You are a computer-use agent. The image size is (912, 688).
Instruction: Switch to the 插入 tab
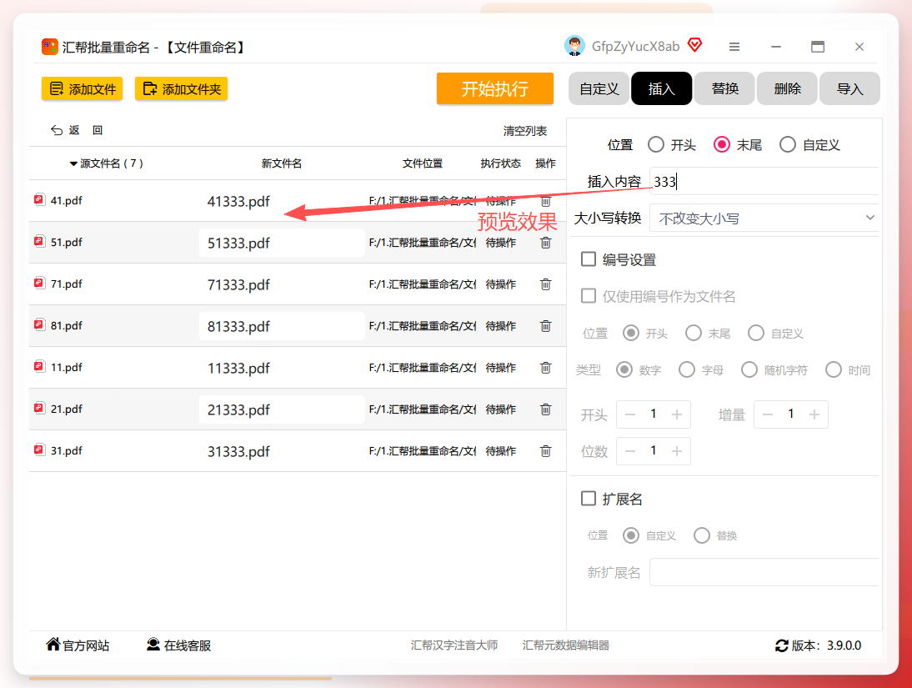(662, 88)
